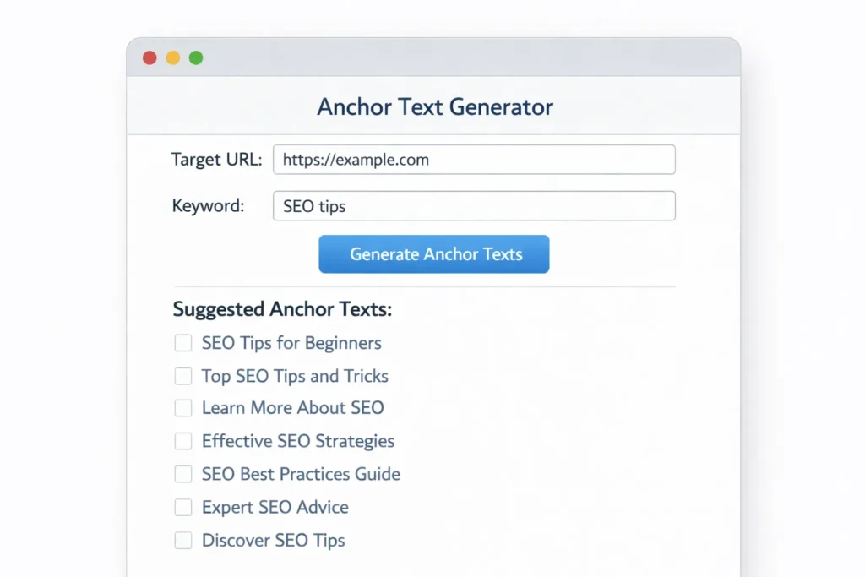Click the red close window button
This screenshot has width=865, height=577.
150,58
